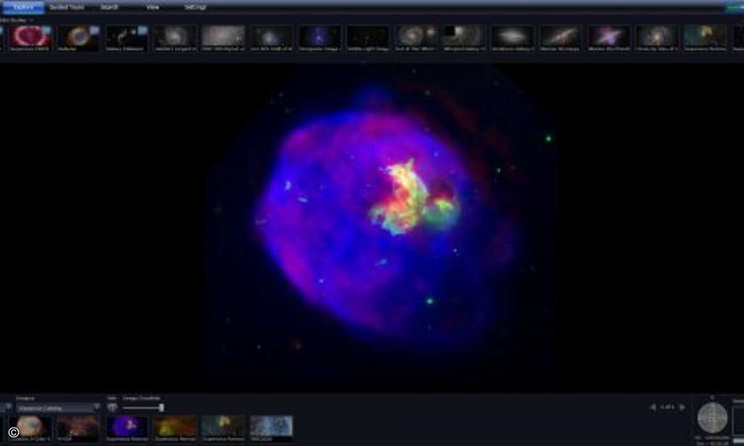Open the View tab

(153, 7)
